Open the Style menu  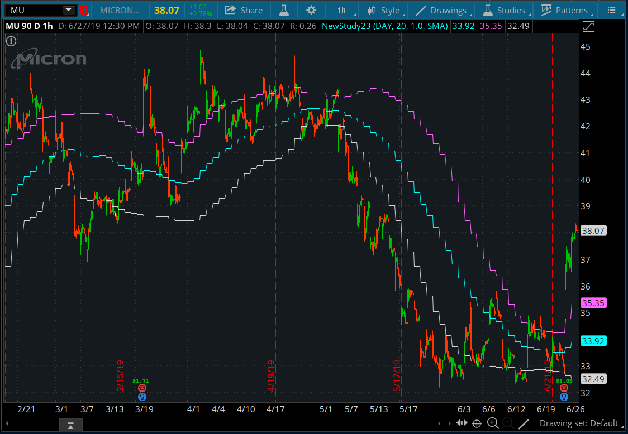(385, 11)
